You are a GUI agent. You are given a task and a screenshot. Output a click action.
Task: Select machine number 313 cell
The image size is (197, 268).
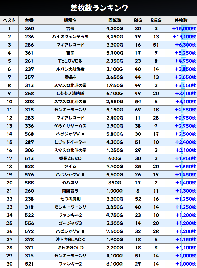[x=29, y=85]
